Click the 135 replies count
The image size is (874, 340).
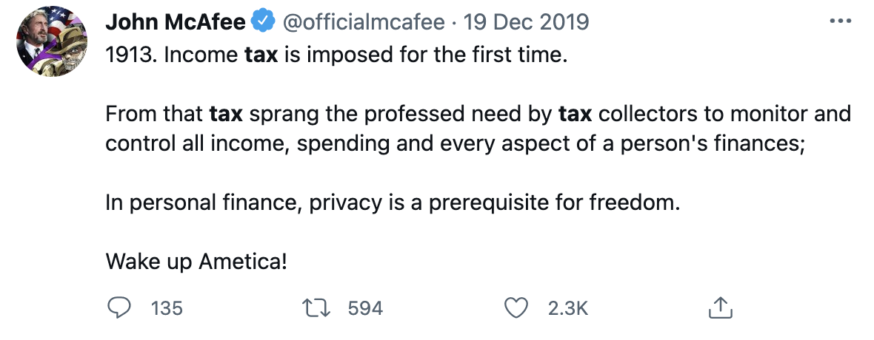(166, 308)
